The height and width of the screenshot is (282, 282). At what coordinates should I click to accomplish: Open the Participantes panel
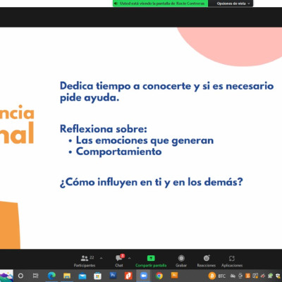click(x=85, y=261)
